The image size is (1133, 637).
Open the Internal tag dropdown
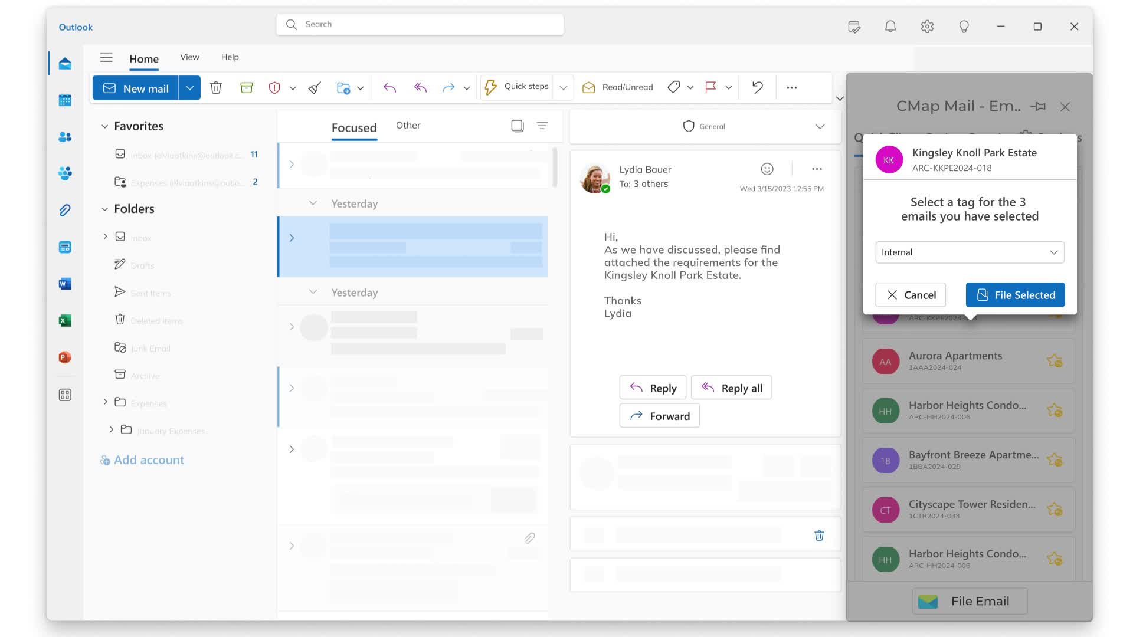[x=970, y=252]
